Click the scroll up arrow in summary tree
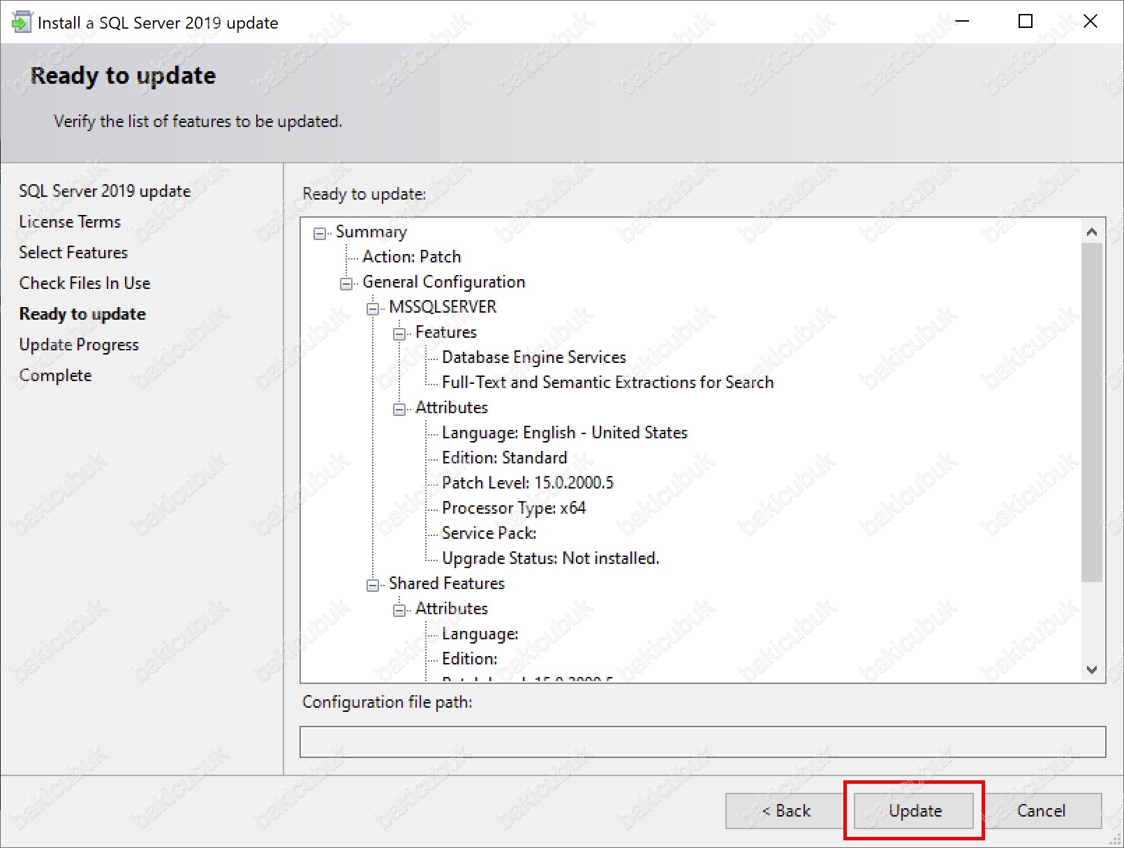The image size is (1124, 848). [1092, 232]
